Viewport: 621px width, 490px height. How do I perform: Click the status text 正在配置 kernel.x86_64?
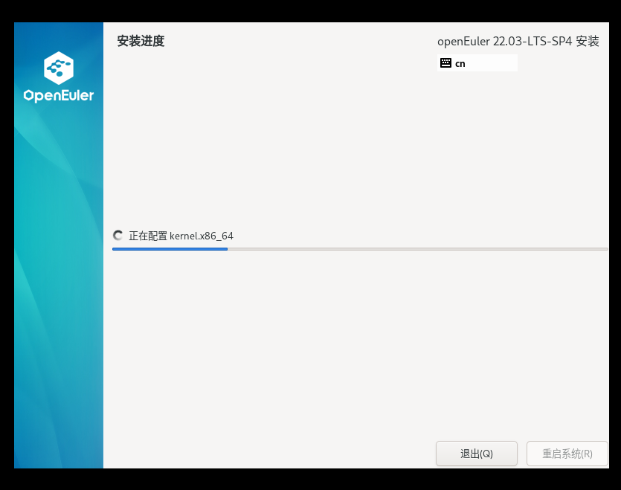[181, 236]
